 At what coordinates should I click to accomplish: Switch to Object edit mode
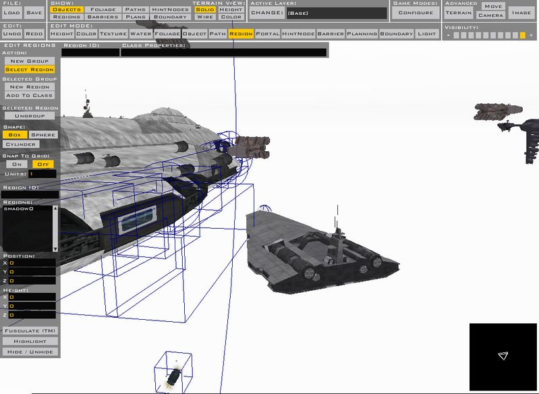tap(194, 34)
